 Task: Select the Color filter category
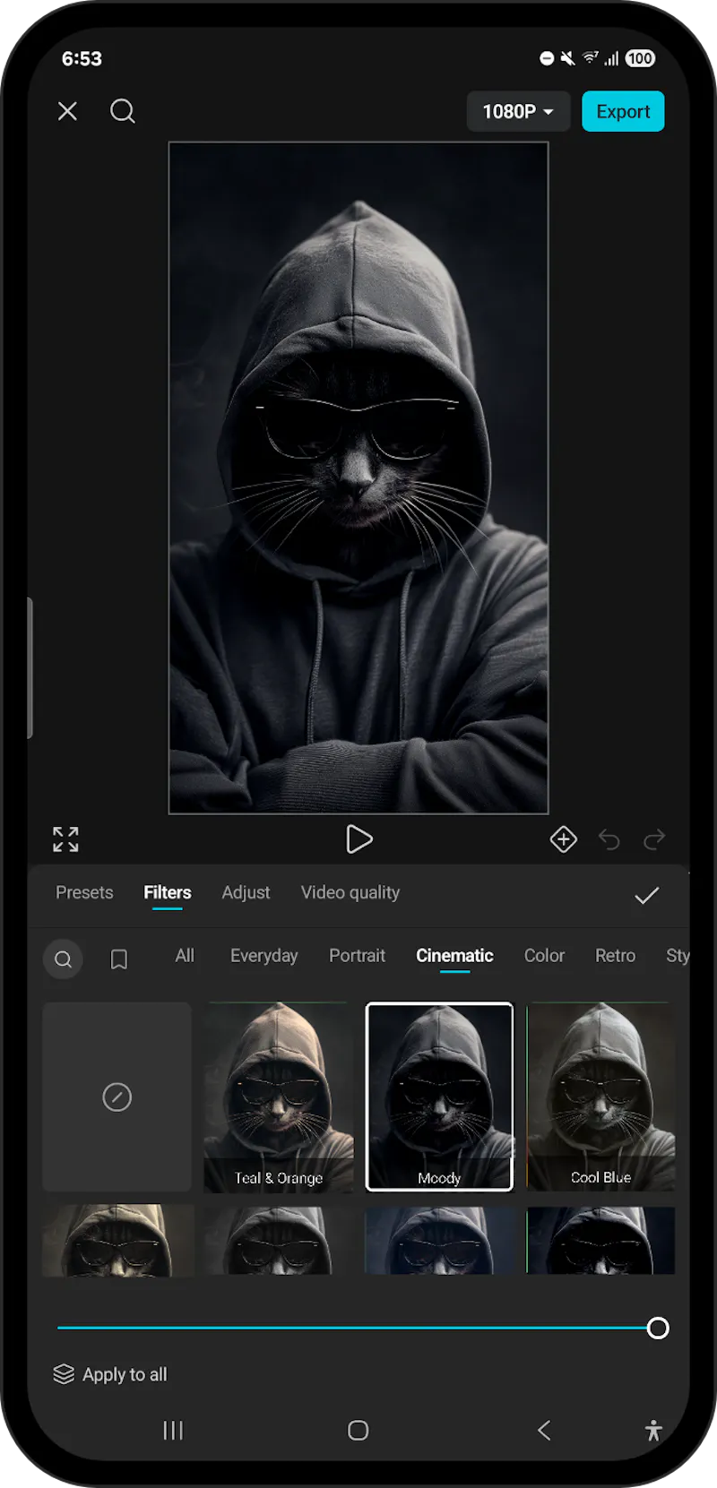click(x=544, y=956)
